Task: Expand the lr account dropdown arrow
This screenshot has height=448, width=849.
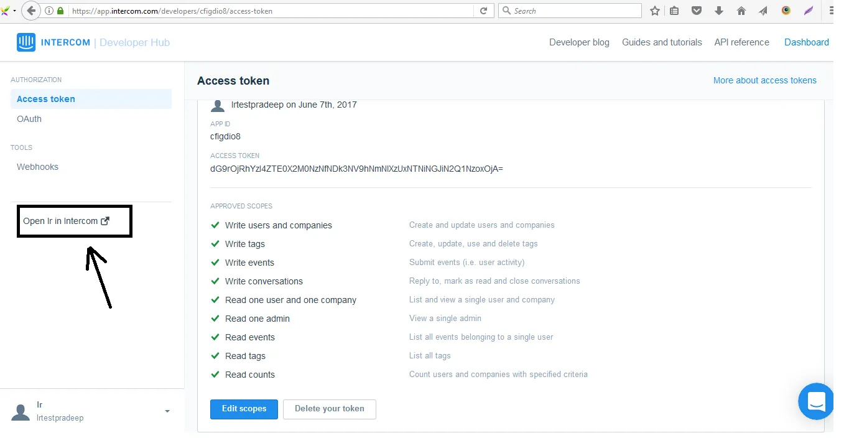Action: click(x=167, y=411)
